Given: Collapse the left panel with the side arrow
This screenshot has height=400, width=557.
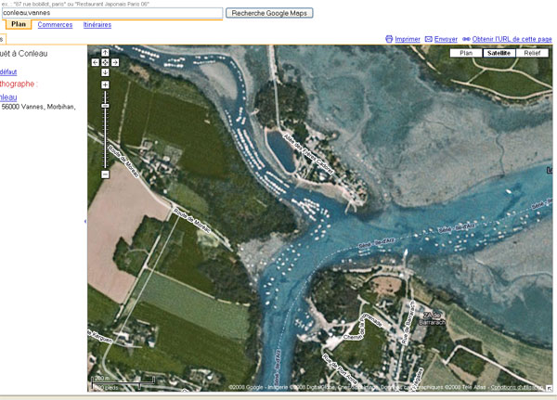Looking at the screenshot, I should 85,222.
